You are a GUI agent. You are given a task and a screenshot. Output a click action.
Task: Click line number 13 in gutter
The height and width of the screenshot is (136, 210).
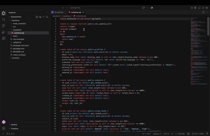pyautogui.click(x=55, y=50)
